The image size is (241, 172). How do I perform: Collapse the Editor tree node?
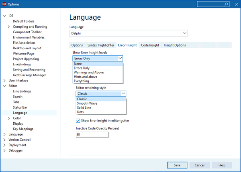[4, 86]
